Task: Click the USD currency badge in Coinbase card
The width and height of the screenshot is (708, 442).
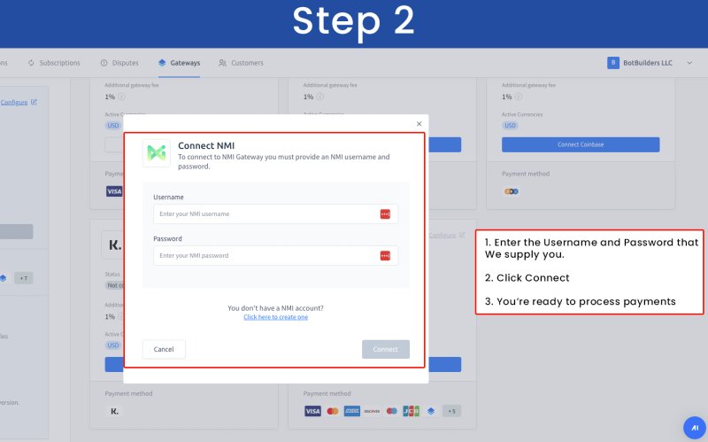Action: (x=510, y=126)
